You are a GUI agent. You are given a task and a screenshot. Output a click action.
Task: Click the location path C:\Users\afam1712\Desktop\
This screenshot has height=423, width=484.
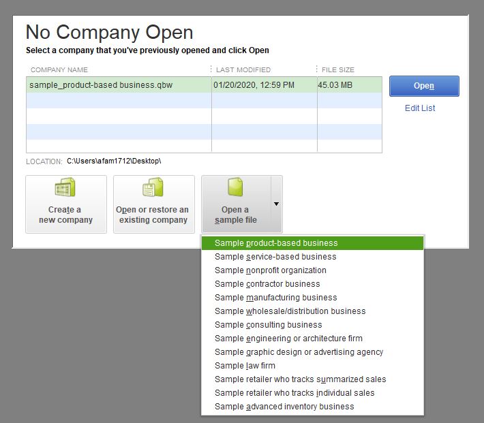[114, 161]
